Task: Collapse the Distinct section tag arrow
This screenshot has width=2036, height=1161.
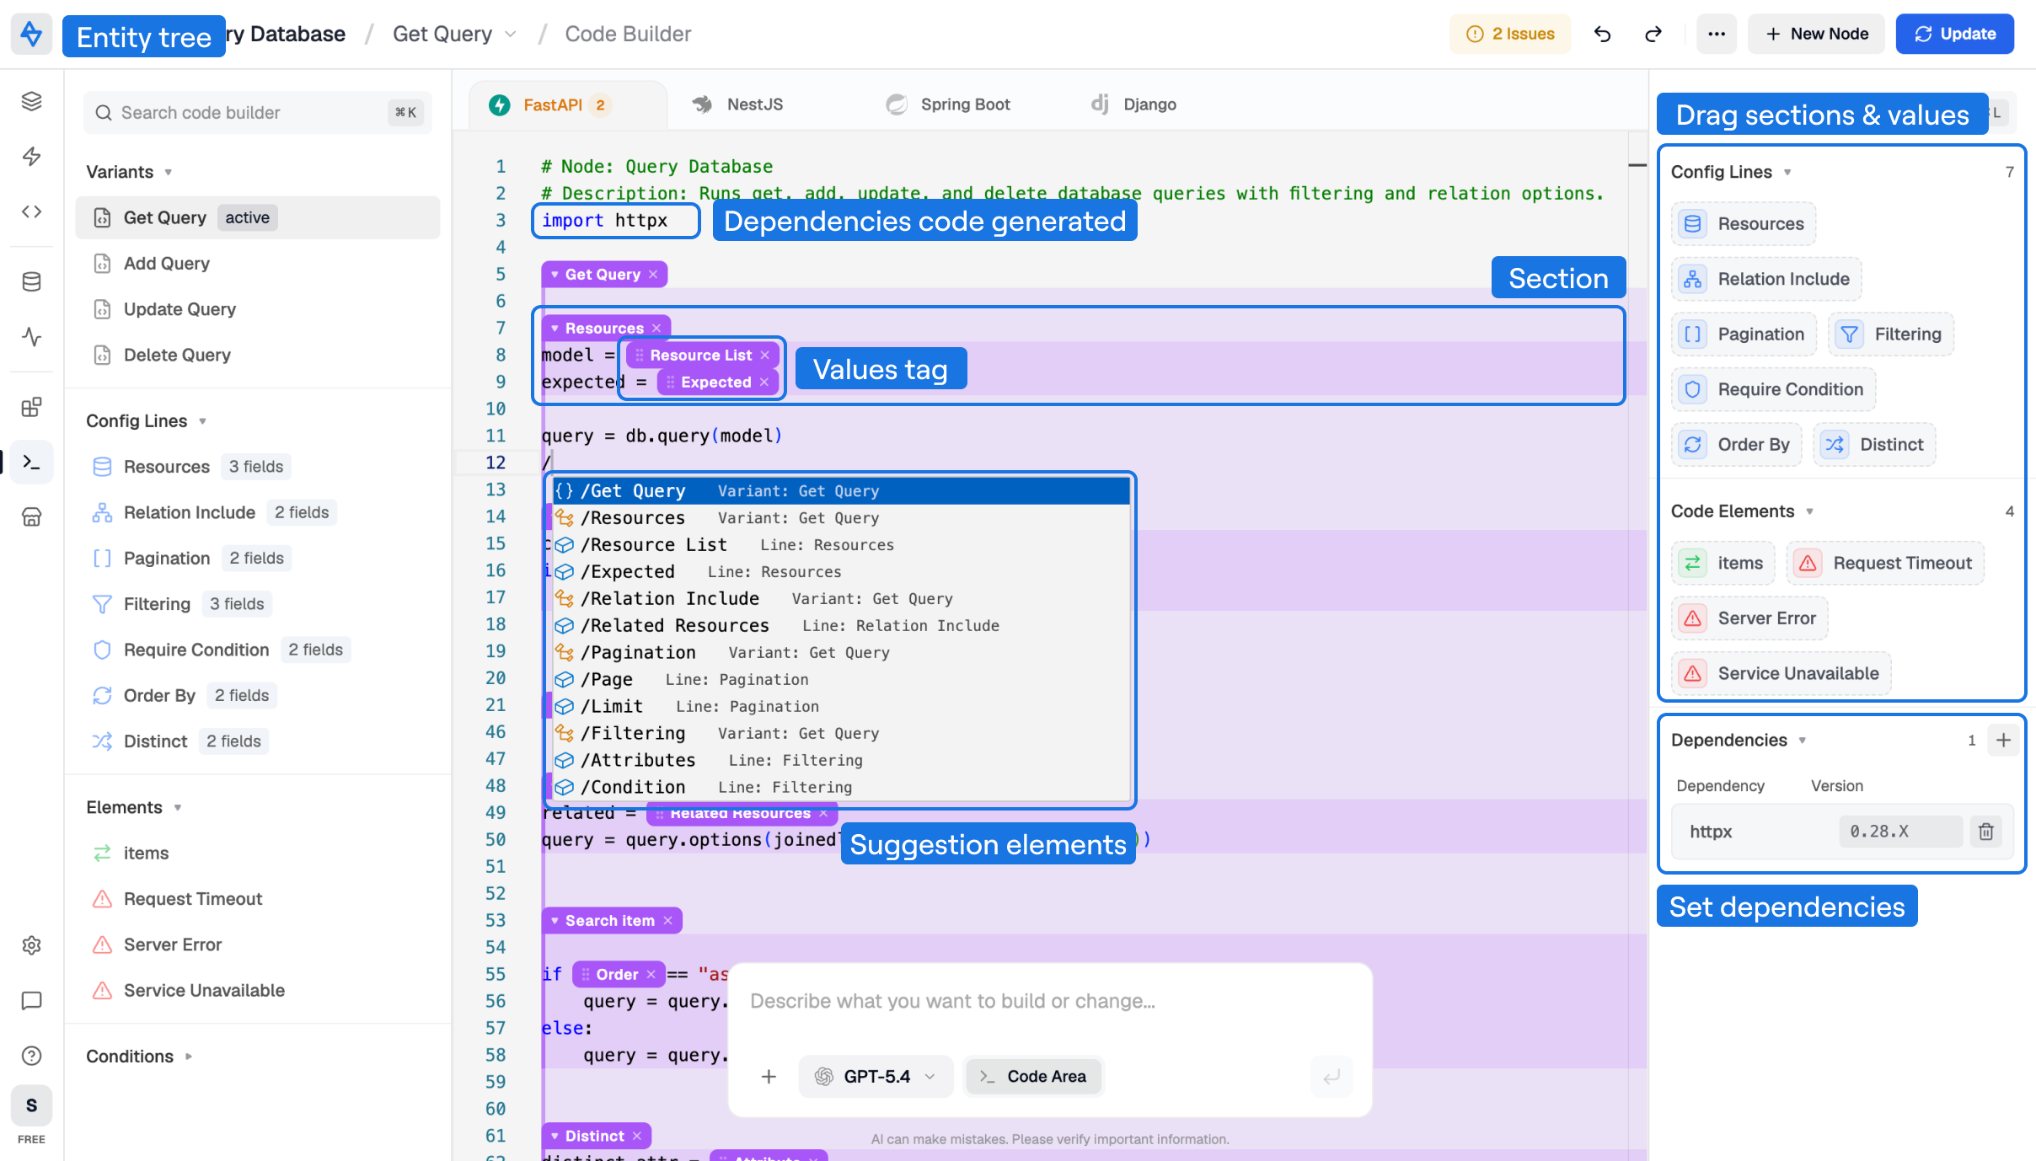Action: tap(555, 1137)
